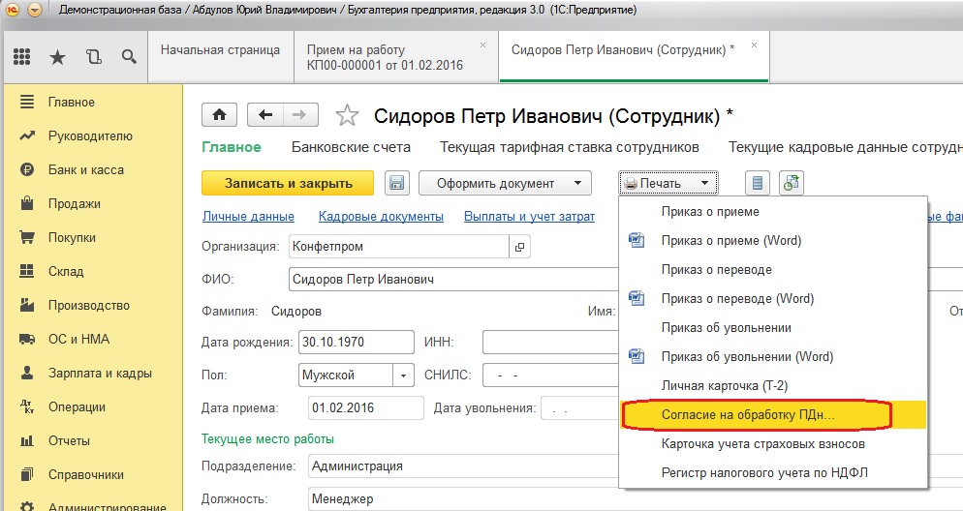Screen dimensions: 963x511
Task: Open the History icon in top panel
Action: pyautogui.click(x=93, y=57)
